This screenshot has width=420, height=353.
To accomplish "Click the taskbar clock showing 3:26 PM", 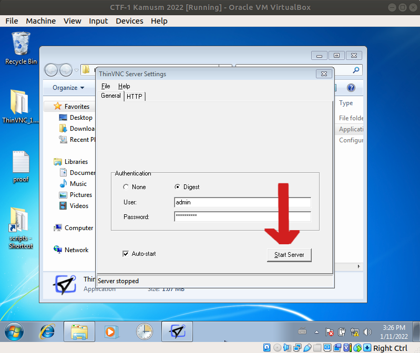I will pos(394,332).
